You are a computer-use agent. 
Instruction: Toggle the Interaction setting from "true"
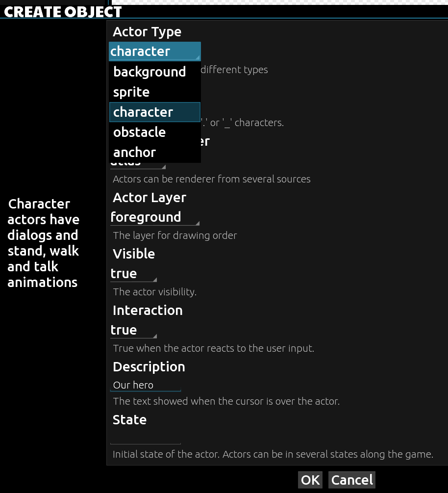[x=133, y=330]
